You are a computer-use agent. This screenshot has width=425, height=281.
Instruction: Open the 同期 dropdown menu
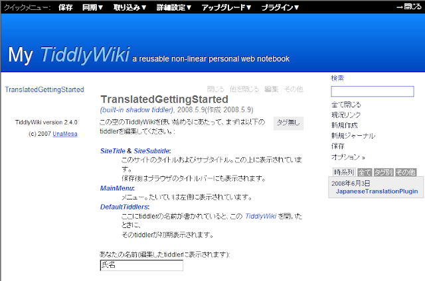click(93, 7)
